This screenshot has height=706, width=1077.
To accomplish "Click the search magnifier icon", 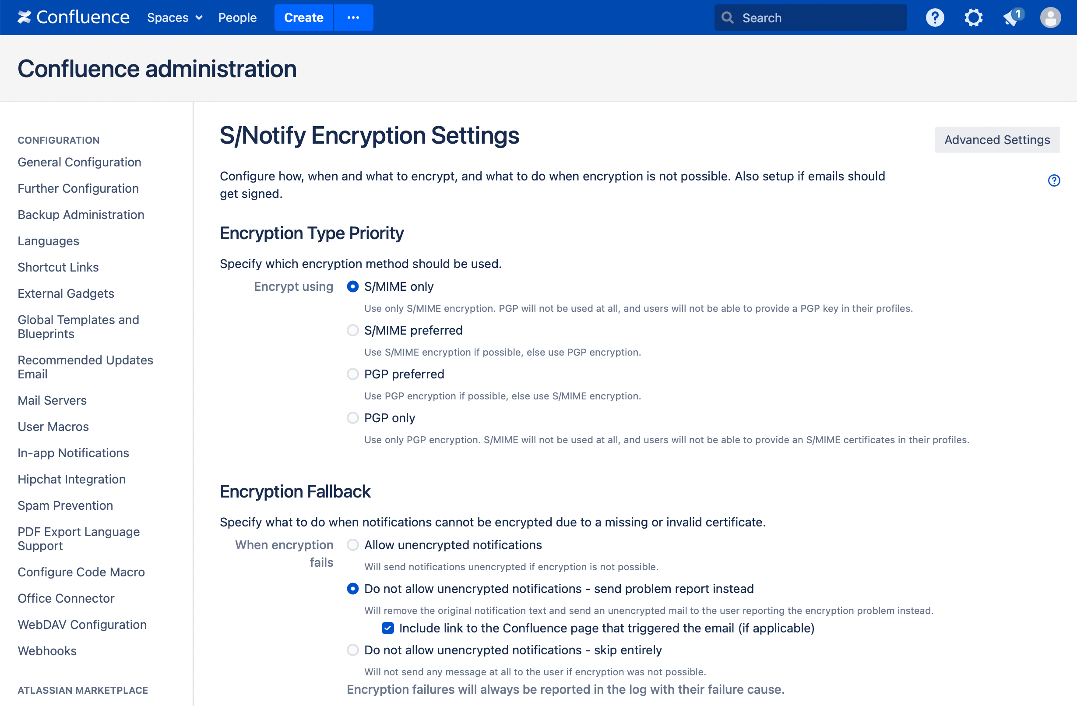I will [727, 18].
